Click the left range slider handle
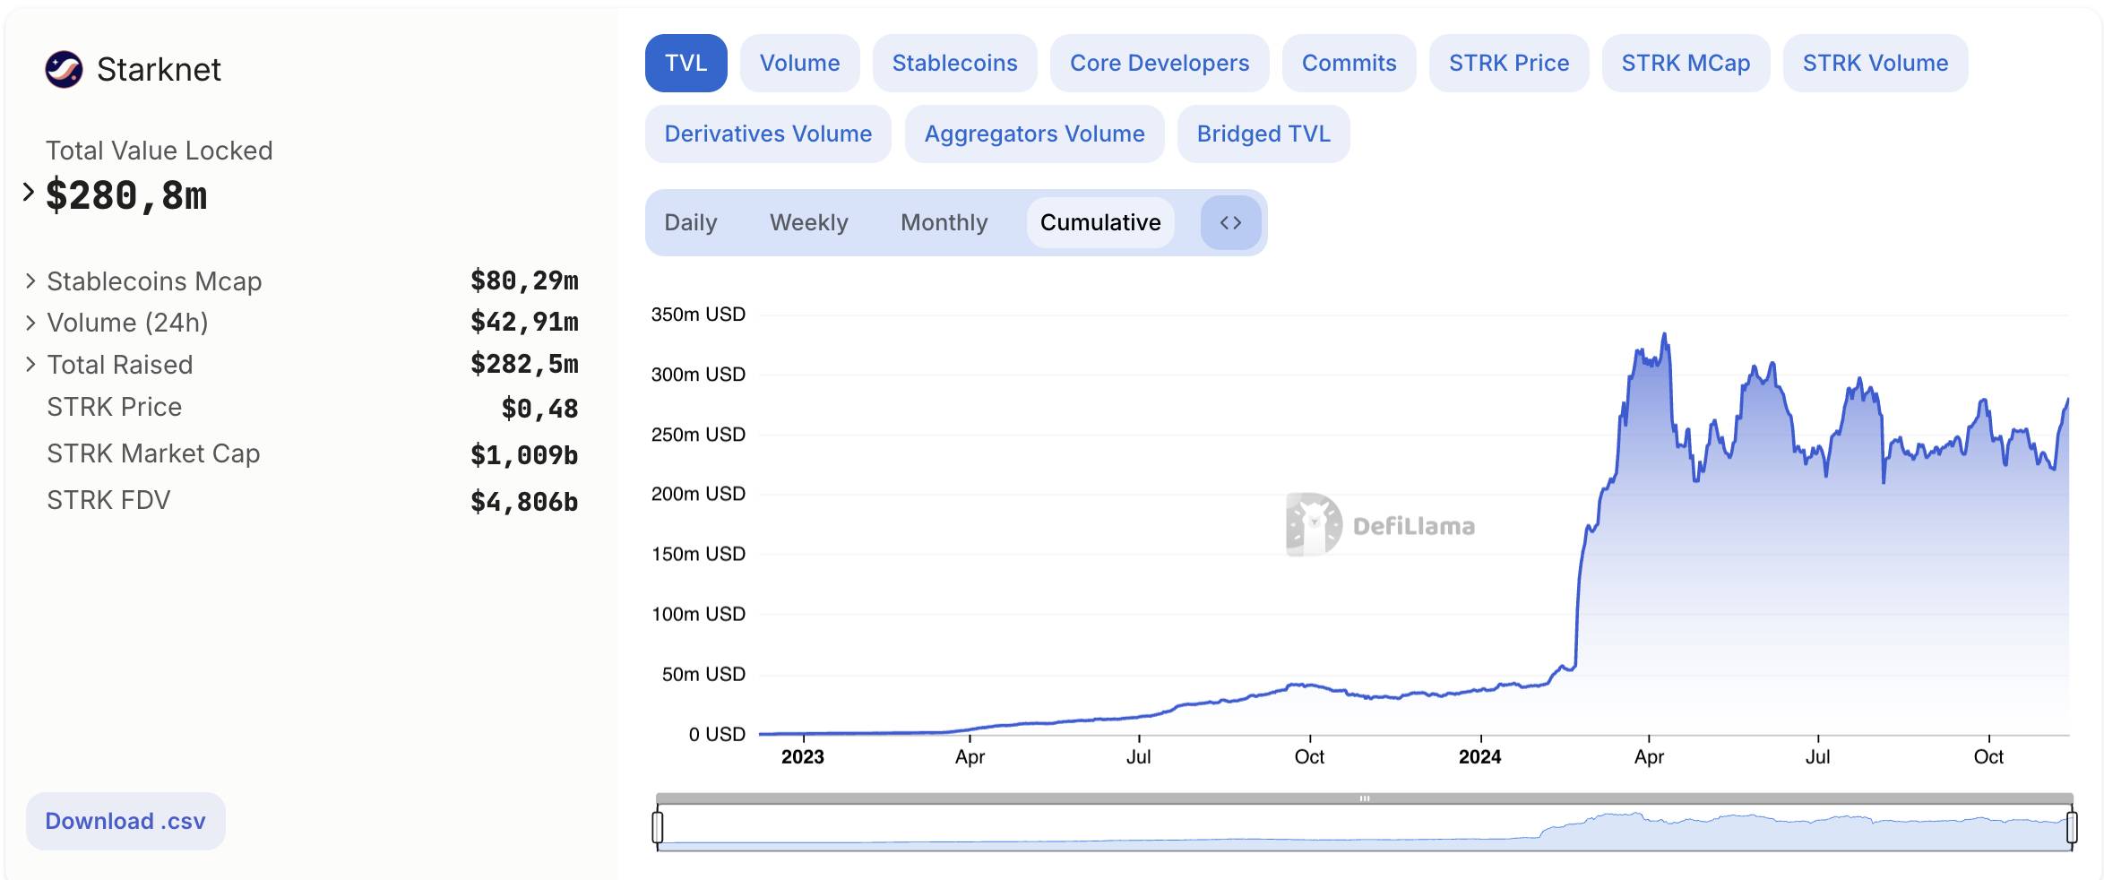Screen dimensions: 2104x880 [658, 826]
